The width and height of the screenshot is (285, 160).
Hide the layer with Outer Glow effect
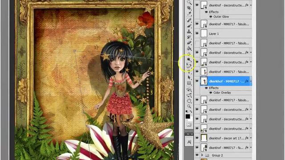197,5
